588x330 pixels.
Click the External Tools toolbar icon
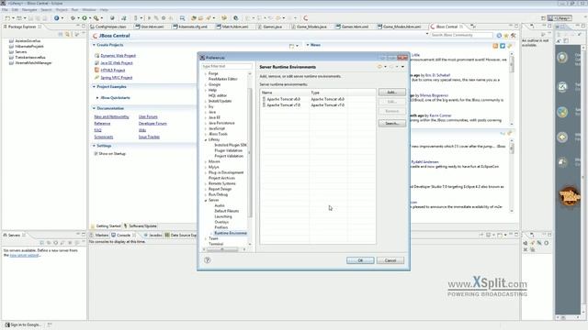tap(96, 18)
